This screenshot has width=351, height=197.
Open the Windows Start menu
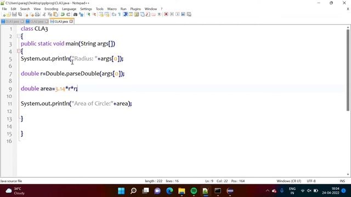[x=121, y=191]
